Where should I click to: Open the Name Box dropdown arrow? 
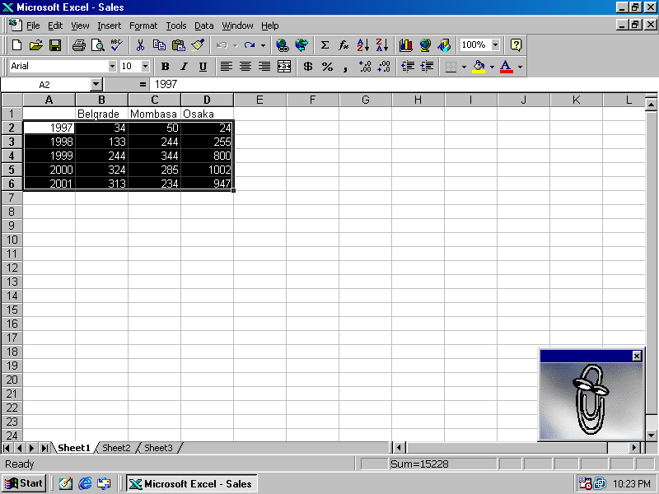[x=96, y=85]
